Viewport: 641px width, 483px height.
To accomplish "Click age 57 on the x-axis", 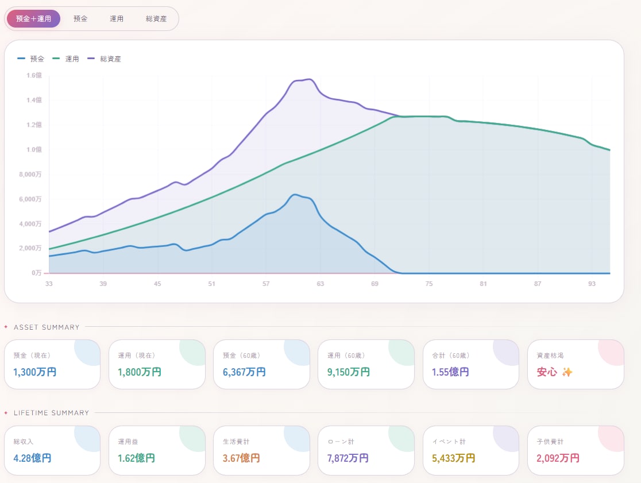I will click(x=266, y=284).
